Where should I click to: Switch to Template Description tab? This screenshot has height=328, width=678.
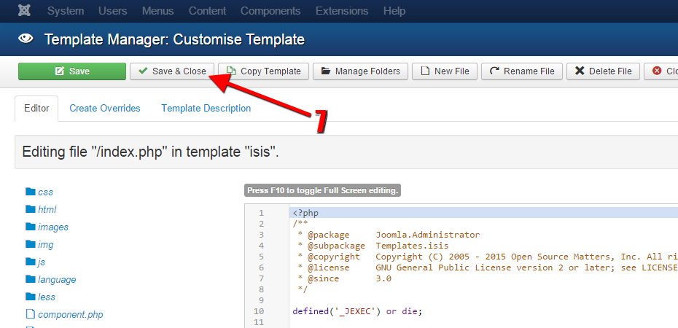[x=206, y=109]
